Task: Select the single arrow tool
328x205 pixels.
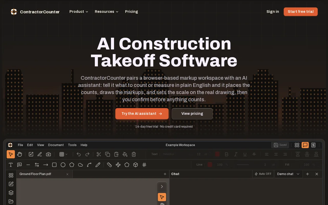Action: tap(46, 165)
